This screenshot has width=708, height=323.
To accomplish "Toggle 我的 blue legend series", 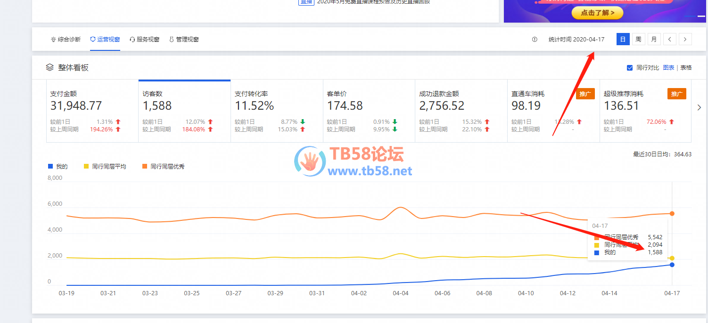I will [58, 166].
